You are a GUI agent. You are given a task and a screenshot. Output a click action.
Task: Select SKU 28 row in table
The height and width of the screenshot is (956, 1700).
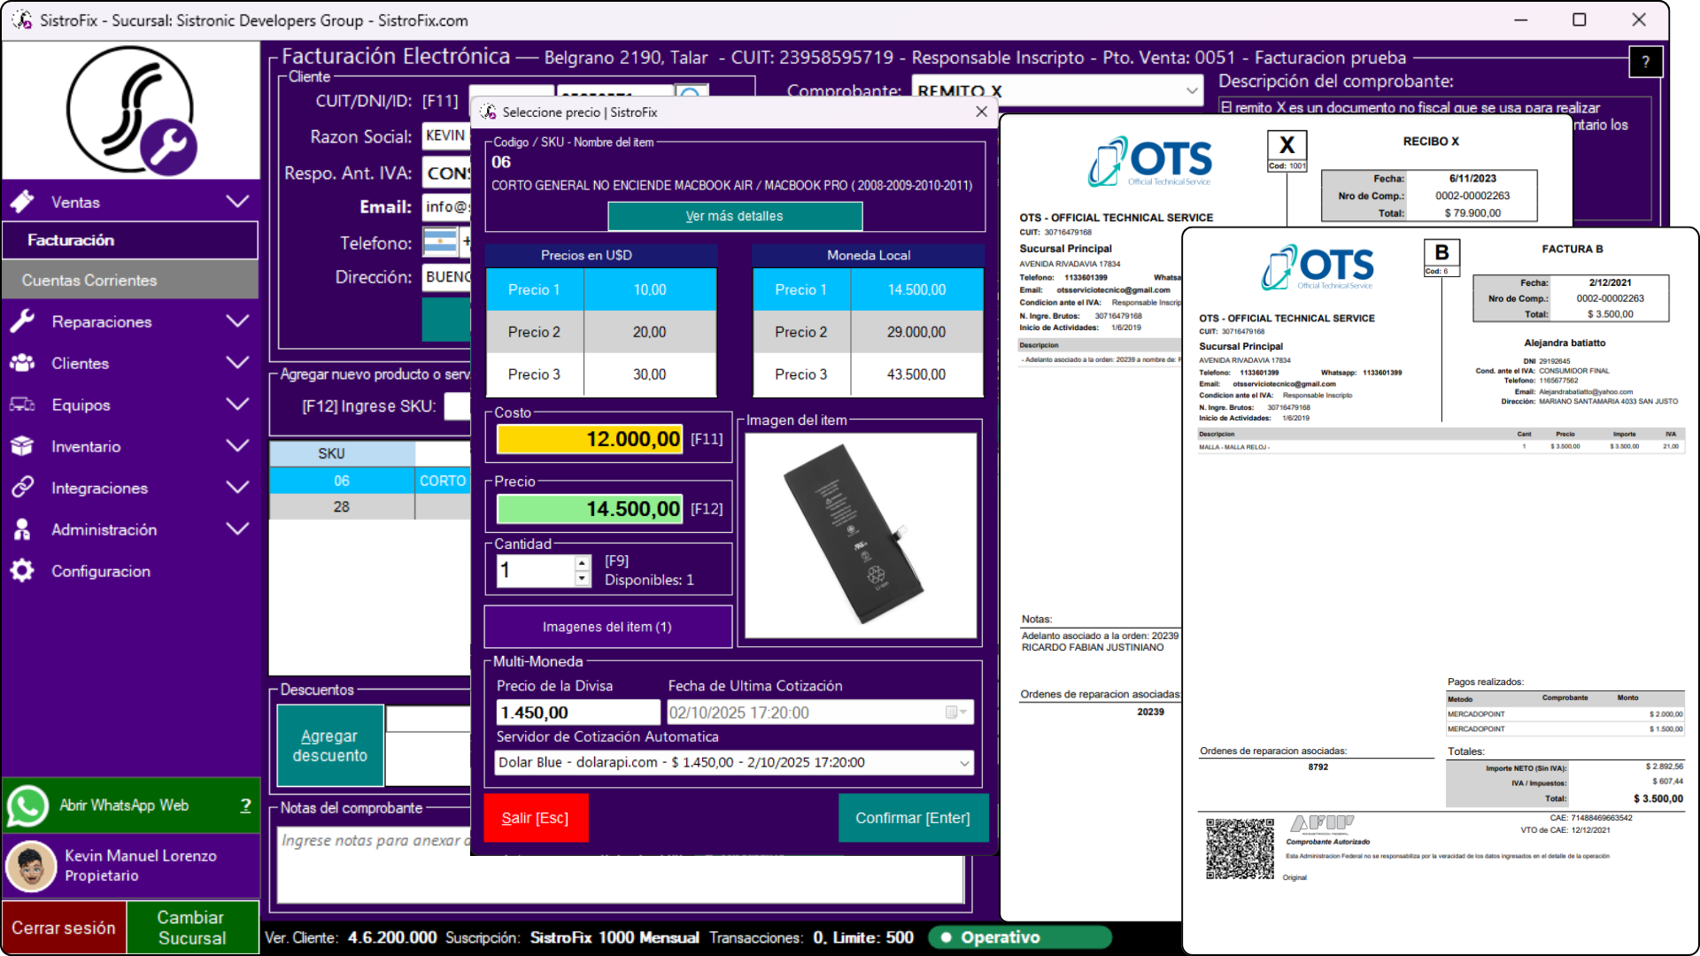[370, 506]
